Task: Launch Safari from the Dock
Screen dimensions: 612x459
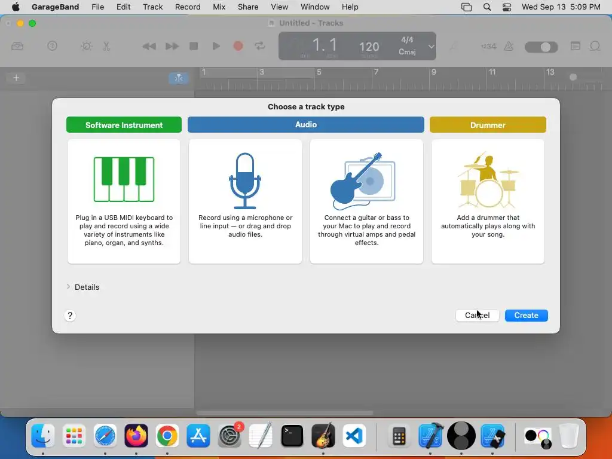Action: point(105,436)
